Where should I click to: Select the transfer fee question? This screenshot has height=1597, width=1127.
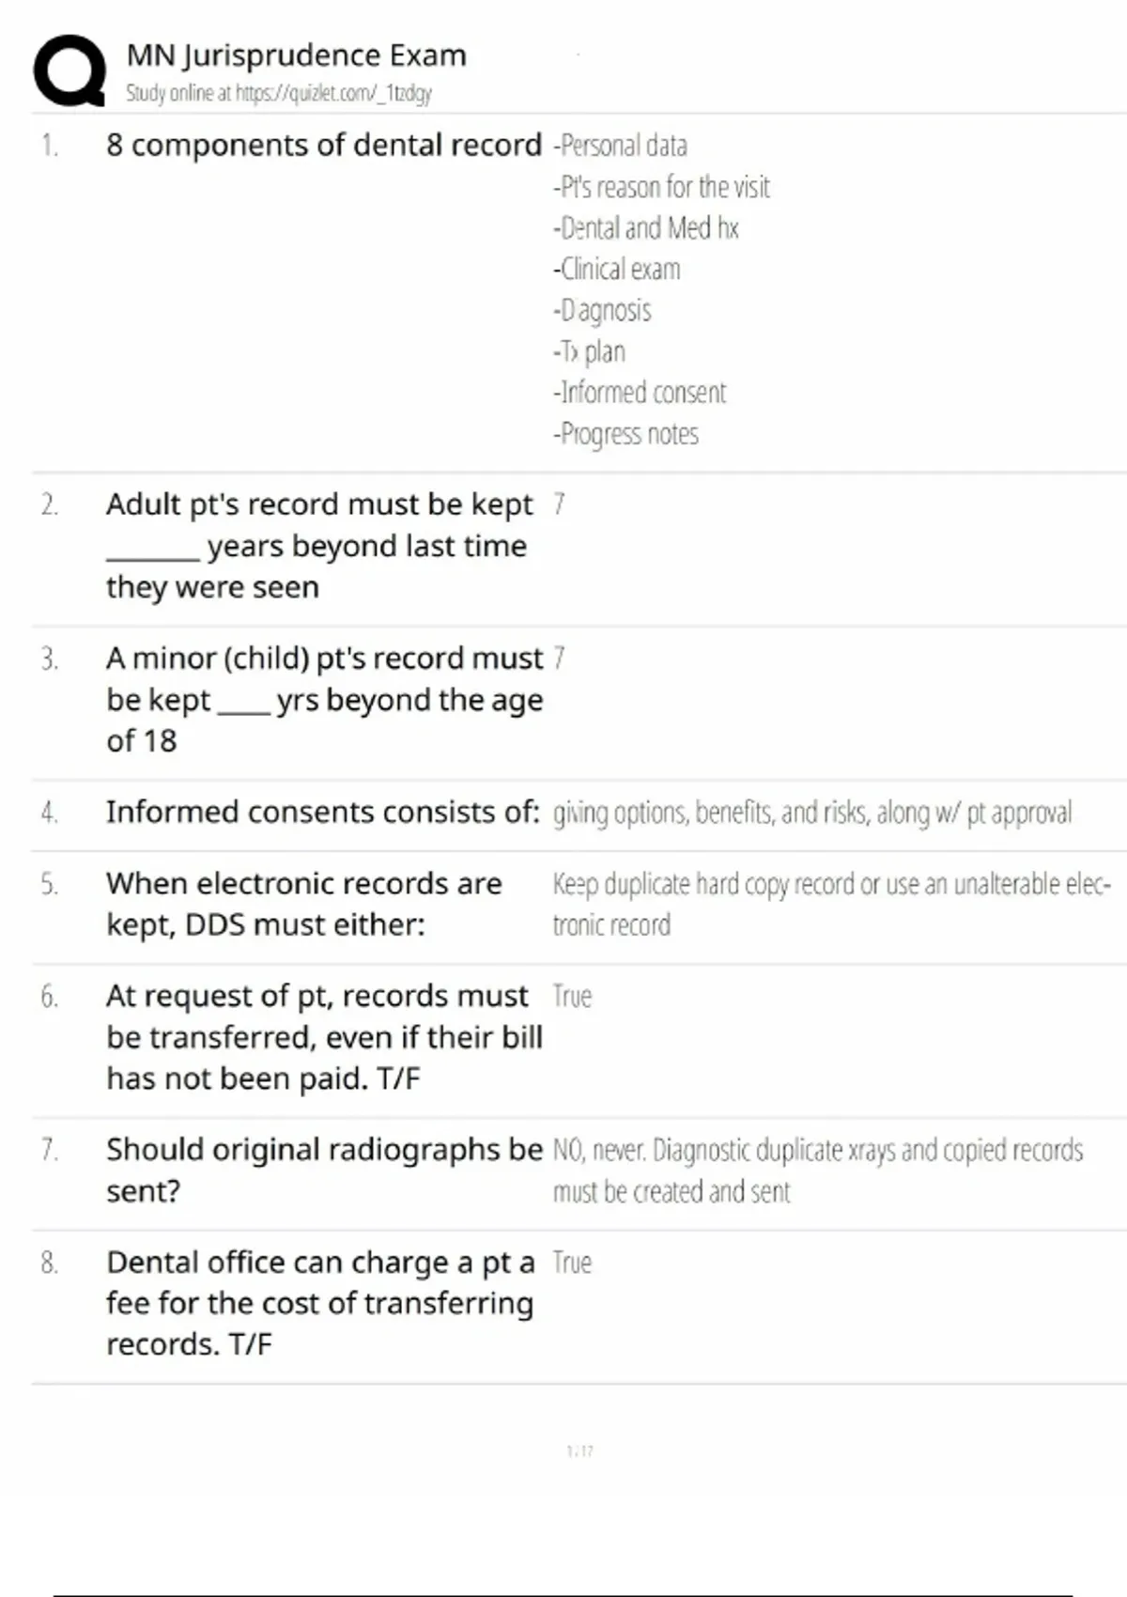(x=319, y=1303)
